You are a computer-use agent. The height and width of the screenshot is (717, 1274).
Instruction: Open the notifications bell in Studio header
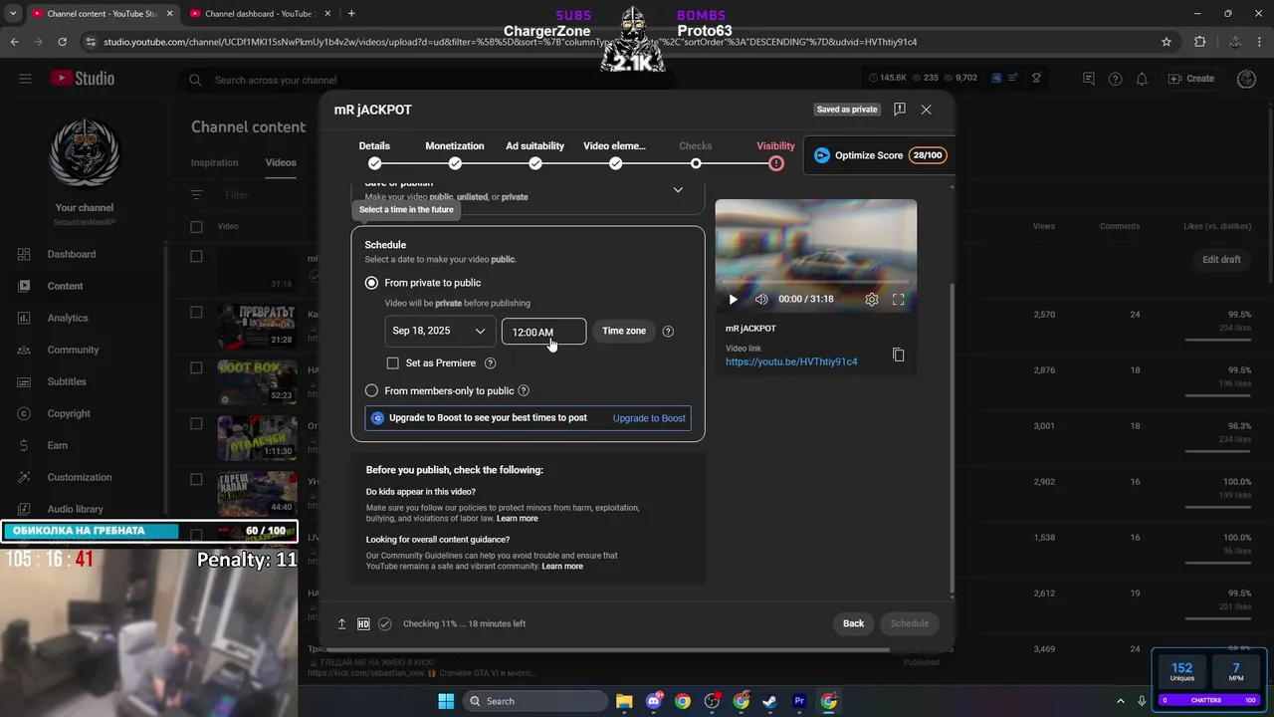[x=1142, y=79]
